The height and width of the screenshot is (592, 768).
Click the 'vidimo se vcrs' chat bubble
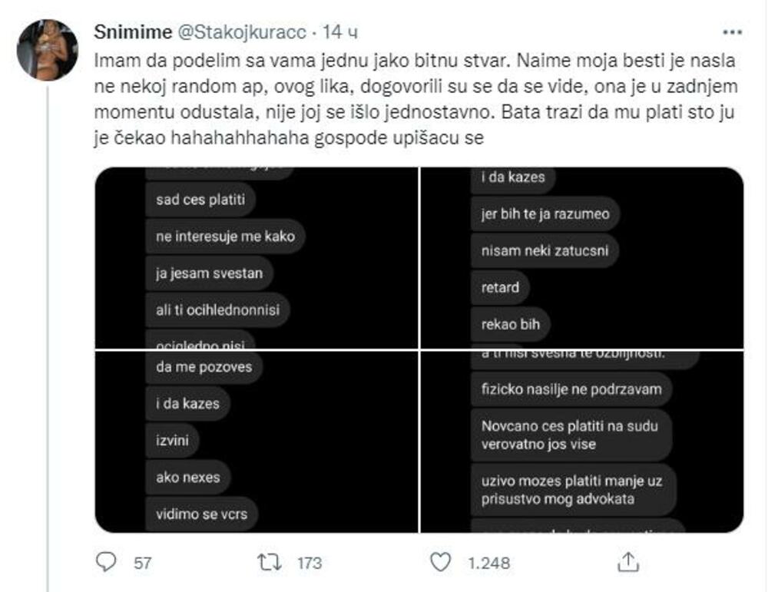[203, 513]
